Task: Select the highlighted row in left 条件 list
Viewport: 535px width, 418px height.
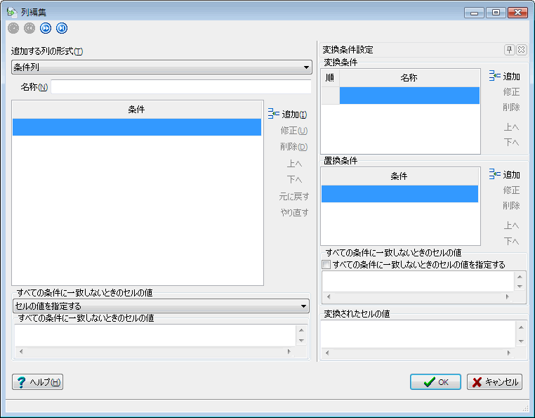Action: pos(137,127)
